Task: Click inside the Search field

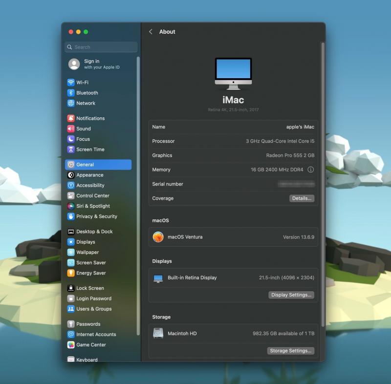Action: [x=101, y=47]
